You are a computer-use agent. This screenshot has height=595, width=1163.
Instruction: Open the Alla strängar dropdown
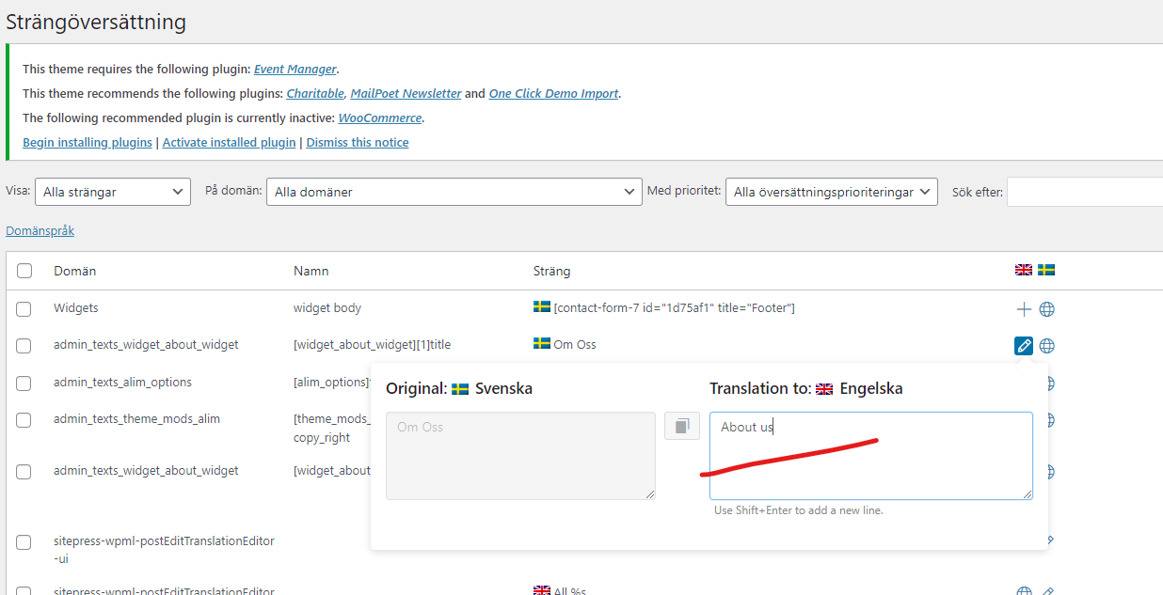(x=113, y=192)
